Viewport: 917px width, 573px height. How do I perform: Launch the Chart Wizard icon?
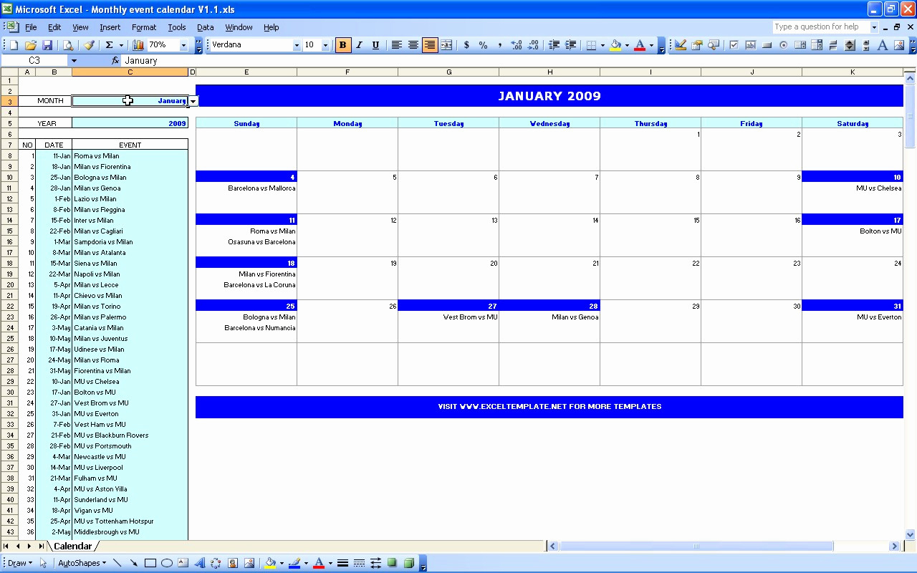[138, 45]
